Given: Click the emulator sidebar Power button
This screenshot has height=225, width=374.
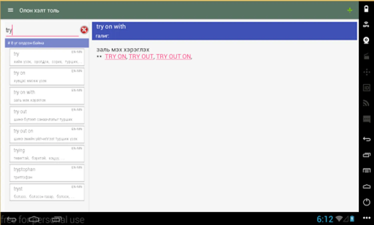Looking at the screenshot, I should point(366,202).
